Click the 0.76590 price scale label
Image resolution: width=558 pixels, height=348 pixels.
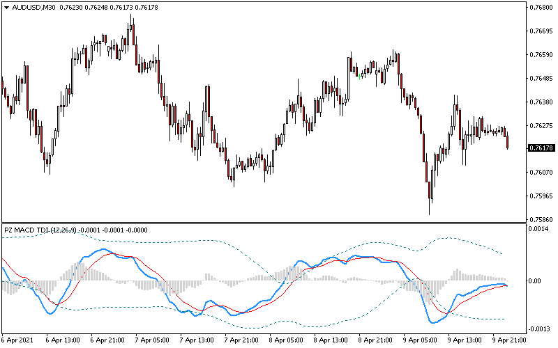[541, 55]
